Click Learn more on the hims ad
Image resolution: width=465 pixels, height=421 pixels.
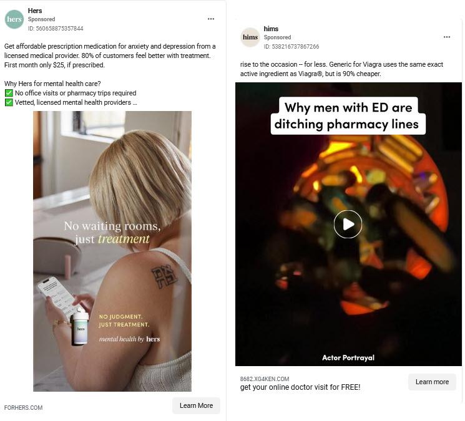point(432,382)
